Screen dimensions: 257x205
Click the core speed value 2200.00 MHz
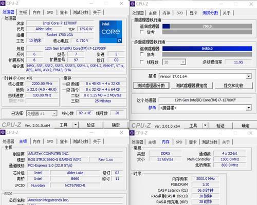point(42,84)
